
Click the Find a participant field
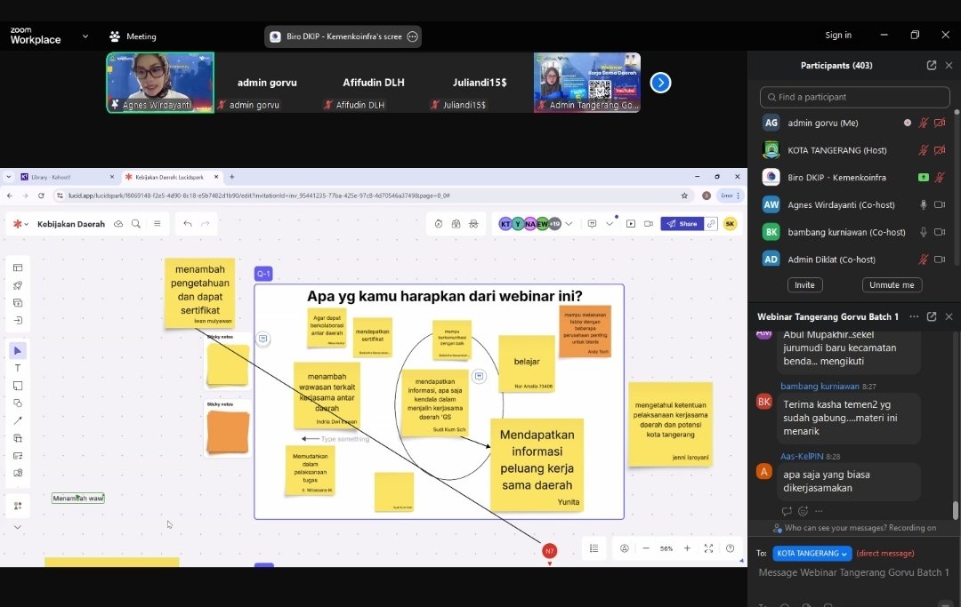tap(855, 97)
